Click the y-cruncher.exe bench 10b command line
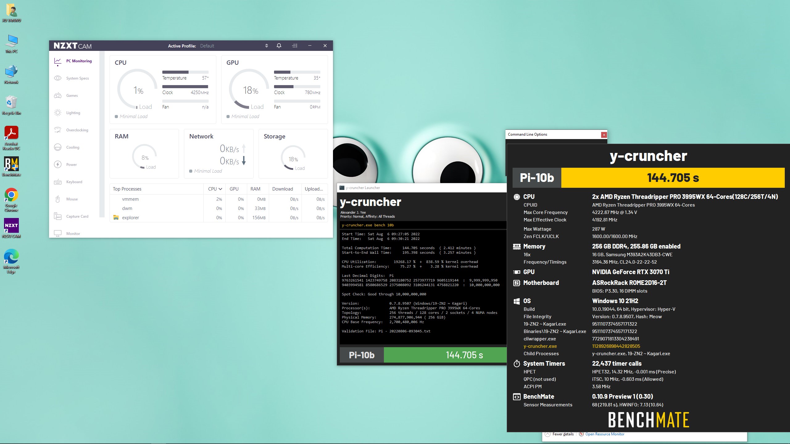 pos(368,225)
